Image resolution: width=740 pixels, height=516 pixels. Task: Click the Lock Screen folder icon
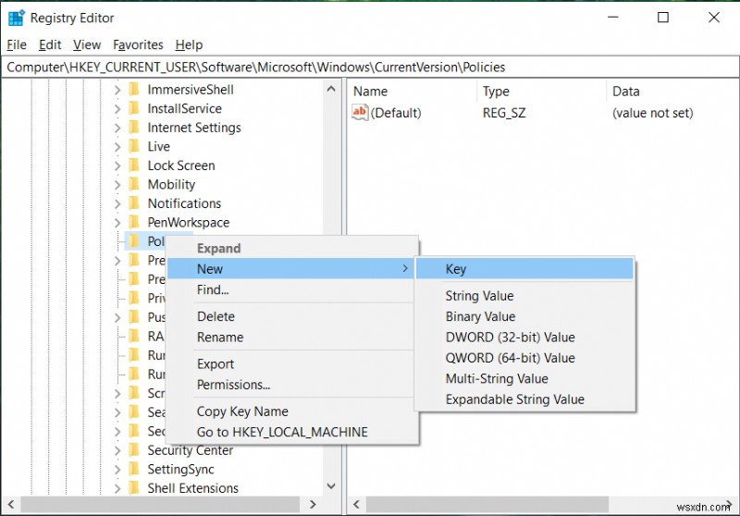[134, 166]
